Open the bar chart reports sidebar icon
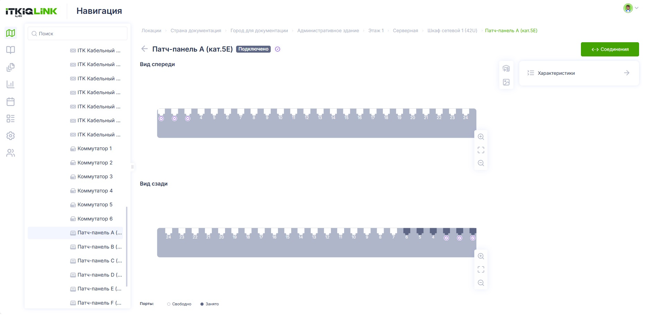646x315 pixels. pos(11,84)
